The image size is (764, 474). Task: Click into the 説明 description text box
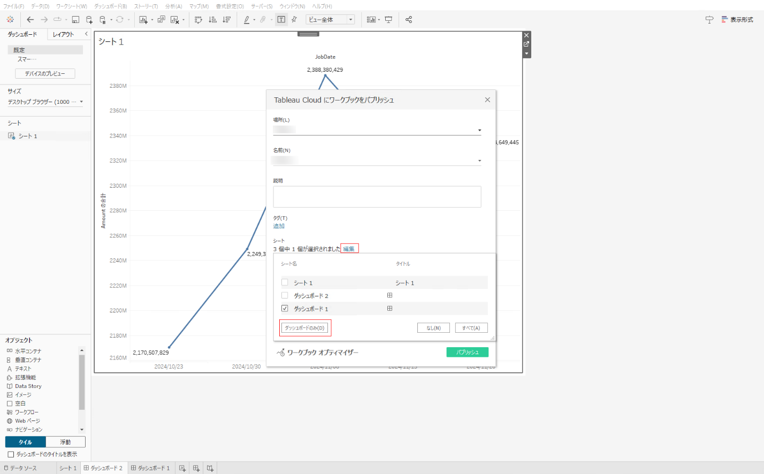click(x=377, y=197)
